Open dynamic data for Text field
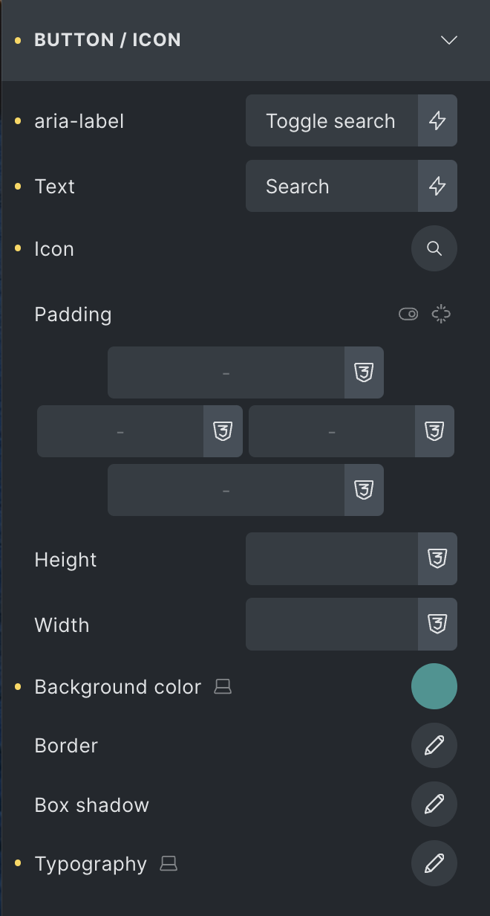This screenshot has height=916, width=490. pyautogui.click(x=437, y=186)
